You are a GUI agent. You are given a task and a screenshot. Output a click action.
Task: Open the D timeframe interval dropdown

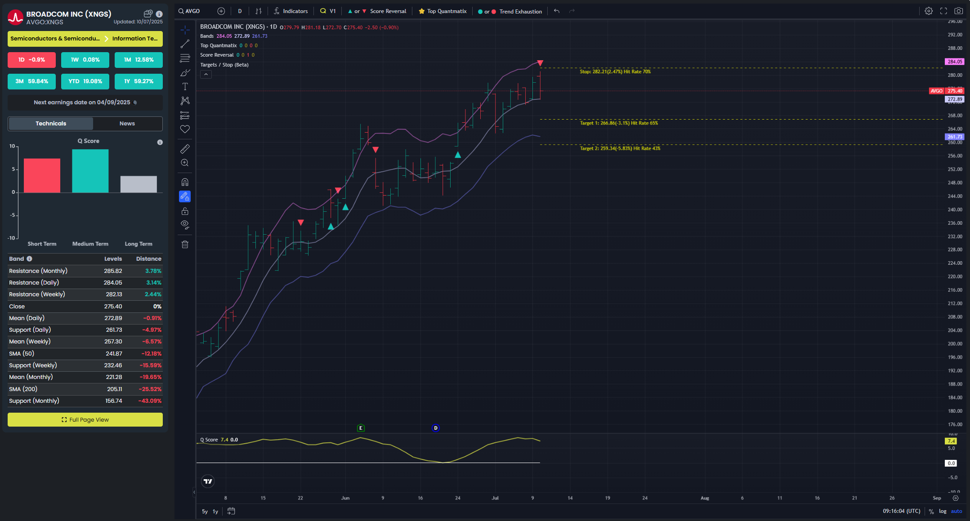[x=240, y=11]
